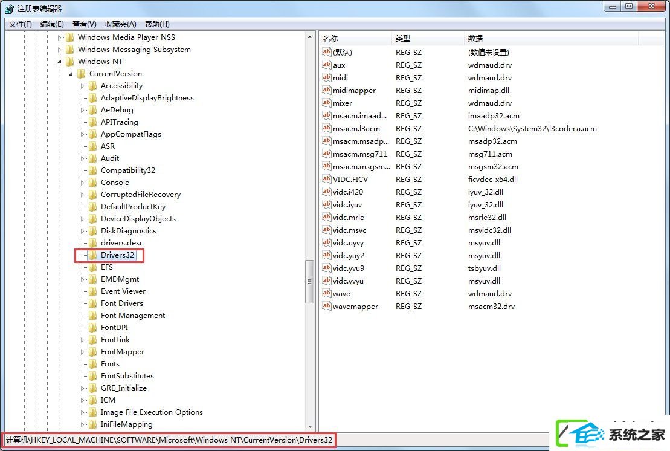
Task: Select the VIDC.FICV value icon
Action: click(x=326, y=179)
